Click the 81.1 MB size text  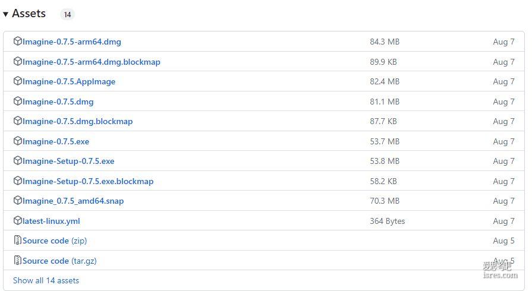point(385,102)
